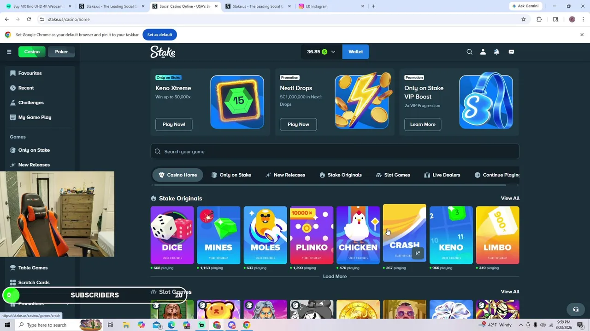
Task: Open the Limbo game thumbnail
Action: coord(497,235)
